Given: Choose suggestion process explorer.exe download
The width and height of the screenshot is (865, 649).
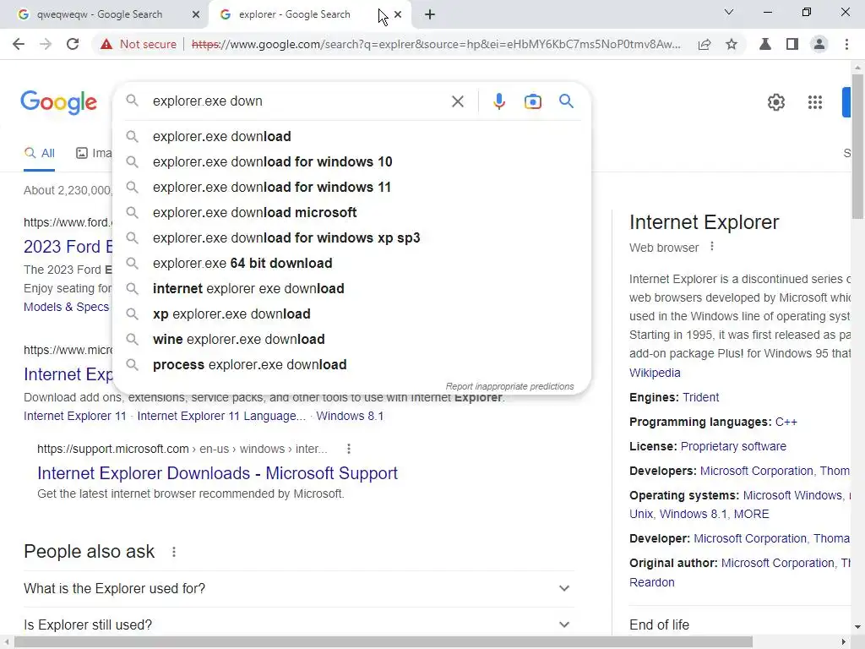Looking at the screenshot, I should tap(351, 365).
